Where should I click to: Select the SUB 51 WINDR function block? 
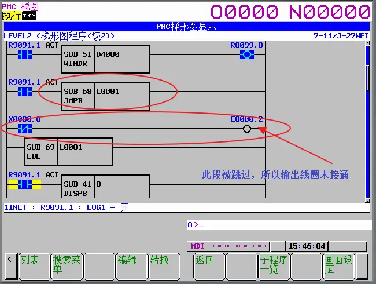coord(106,59)
